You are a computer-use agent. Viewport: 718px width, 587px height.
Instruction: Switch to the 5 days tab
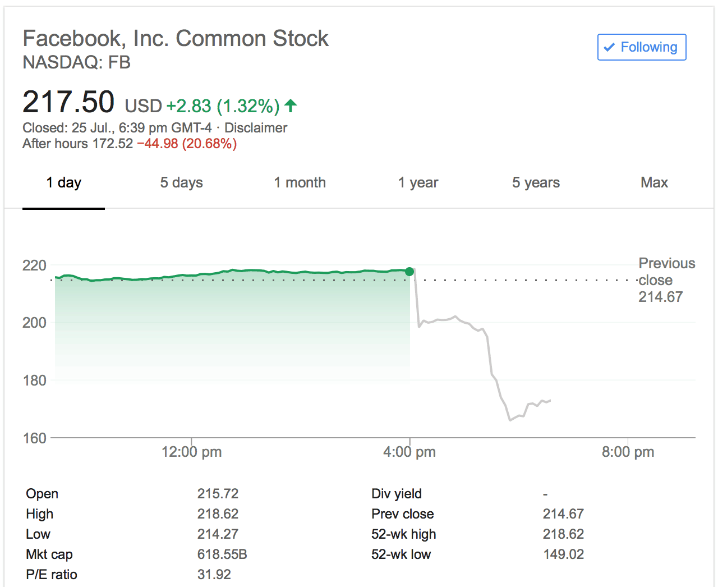(181, 183)
